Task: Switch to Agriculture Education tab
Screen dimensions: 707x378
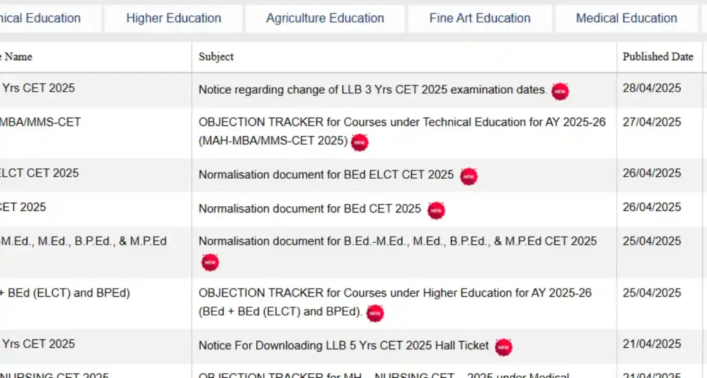Action: pyautogui.click(x=325, y=19)
